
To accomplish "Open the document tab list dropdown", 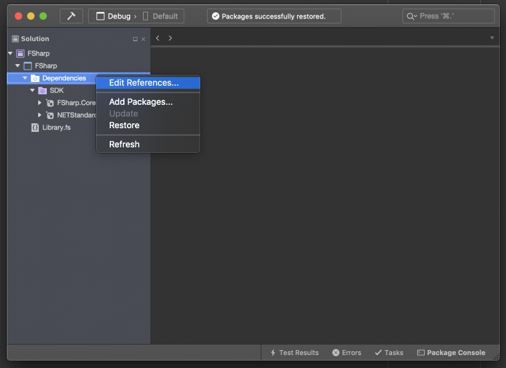I will click(x=492, y=38).
